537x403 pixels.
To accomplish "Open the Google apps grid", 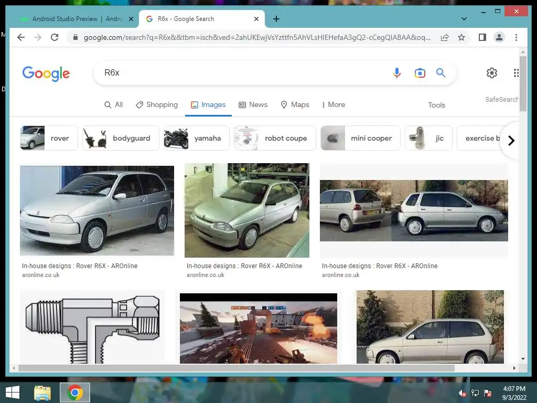I will coord(516,72).
